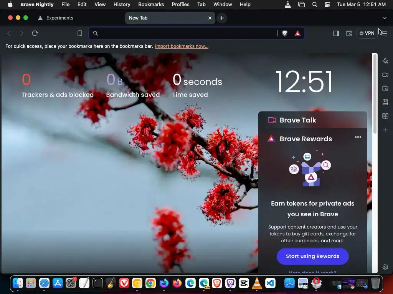Screen dimensions: 393x294
Task: Open the Profiles menu
Action: [x=180, y=4]
